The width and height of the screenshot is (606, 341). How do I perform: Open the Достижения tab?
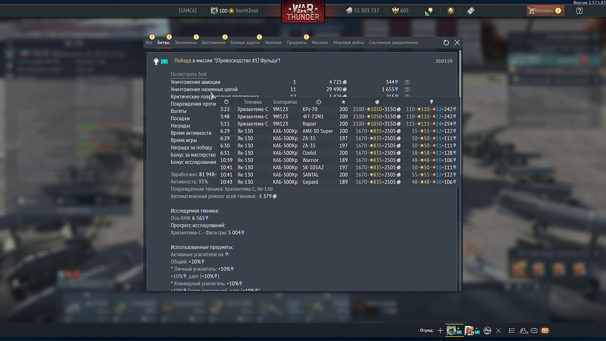pos(213,42)
